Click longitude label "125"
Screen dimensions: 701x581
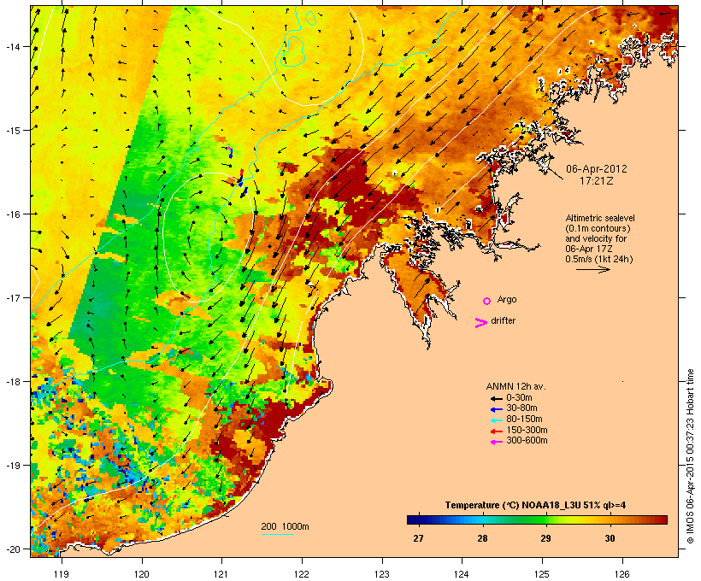click(x=542, y=574)
